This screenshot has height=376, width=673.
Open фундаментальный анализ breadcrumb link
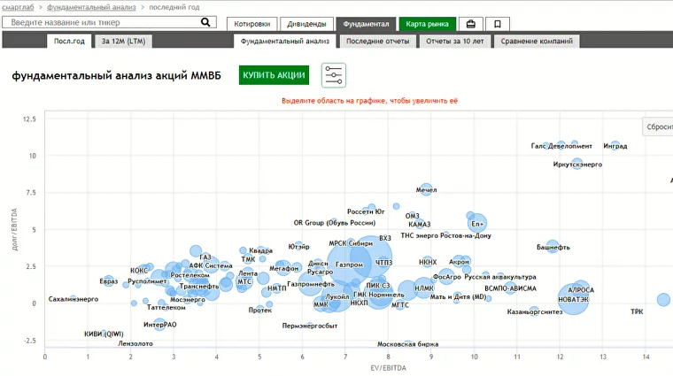coord(91,6)
